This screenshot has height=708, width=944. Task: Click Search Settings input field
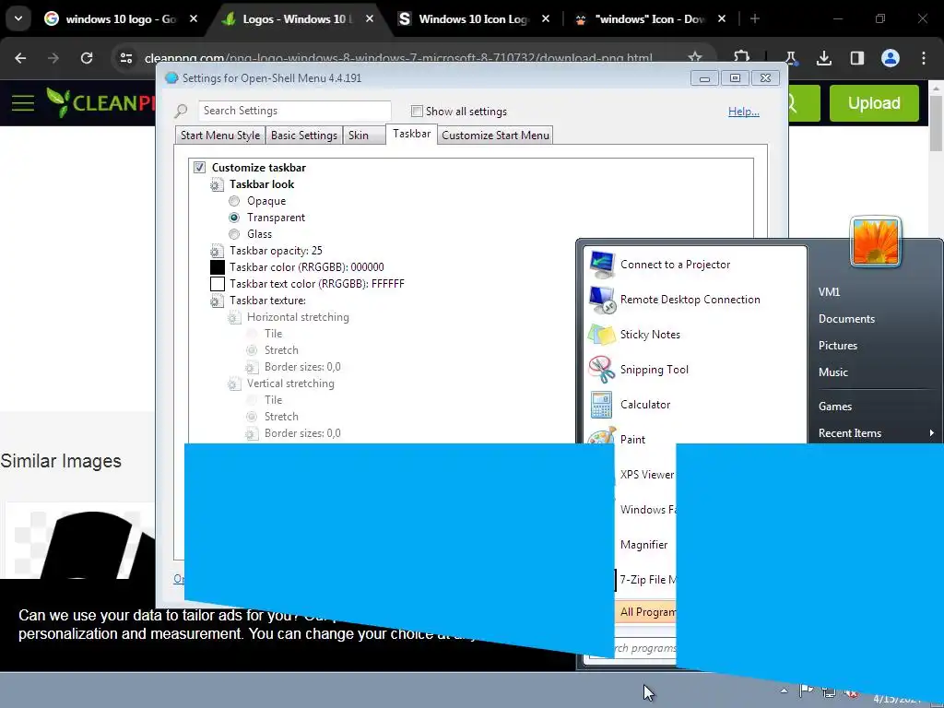click(x=294, y=111)
